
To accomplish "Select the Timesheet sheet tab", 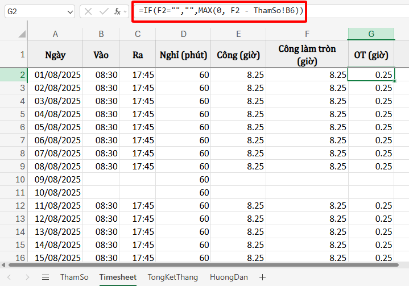I will pyautogui.click(x=118, y=277).
